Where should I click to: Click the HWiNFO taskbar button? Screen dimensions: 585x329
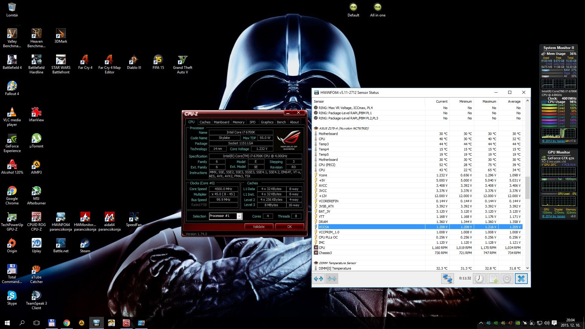point(97,323)
